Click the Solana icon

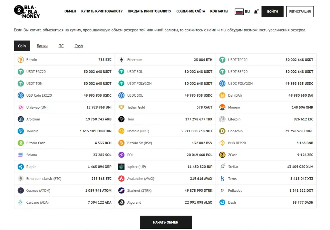tap(21, 155)
